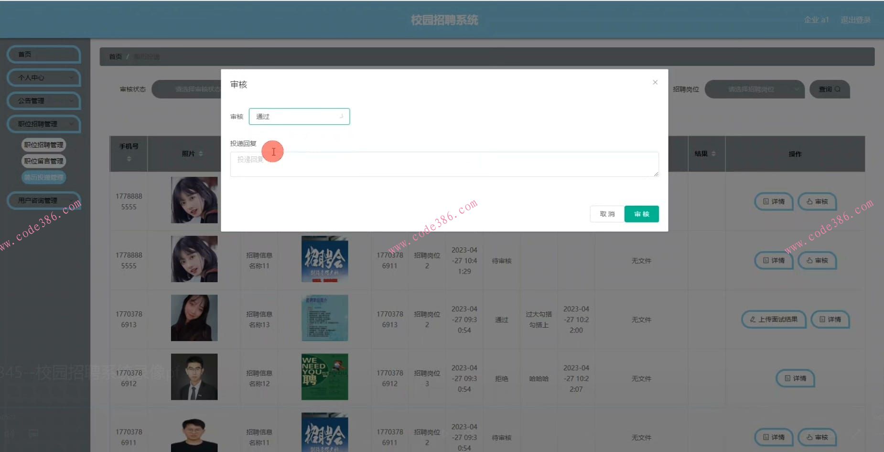This screenshot has width=884, height=452.
Task: Click 审核 for the 17703786911 row
Action: [818, 437]
